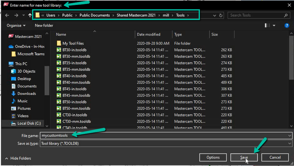This screenshot has height=166, width=294.
Task: Go up one folder level
Action: coord(30,15)
